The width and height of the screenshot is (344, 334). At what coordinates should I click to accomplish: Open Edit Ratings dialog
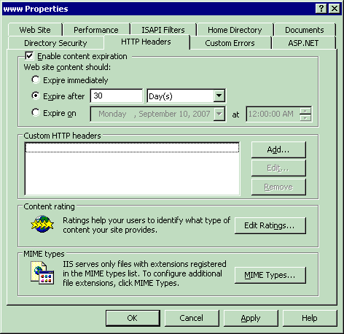click(270, 225)
